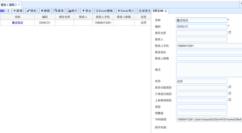Close the $货主48 detail tab
Screen dimensions: 242x133
point(165,11)
